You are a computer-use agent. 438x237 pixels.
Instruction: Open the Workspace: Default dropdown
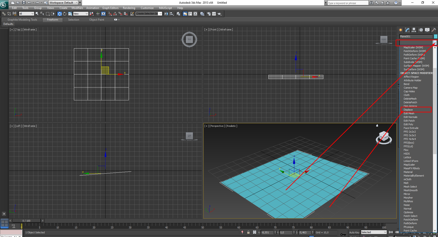pos(63,3)
